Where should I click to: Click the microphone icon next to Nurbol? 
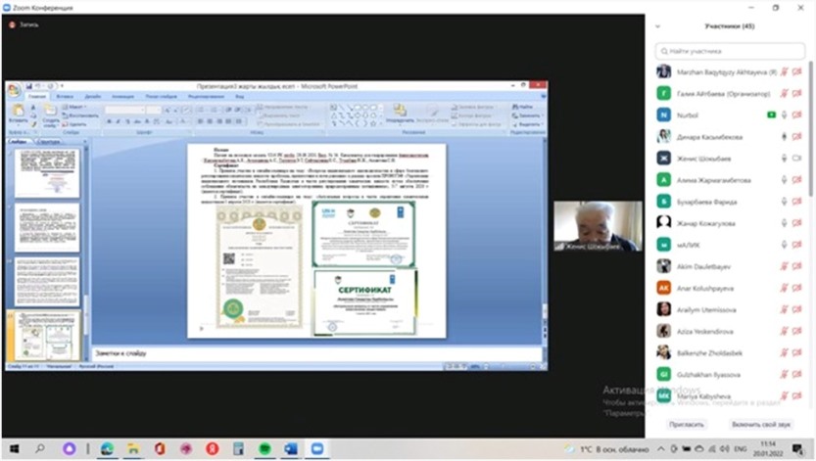coord(785,115)
